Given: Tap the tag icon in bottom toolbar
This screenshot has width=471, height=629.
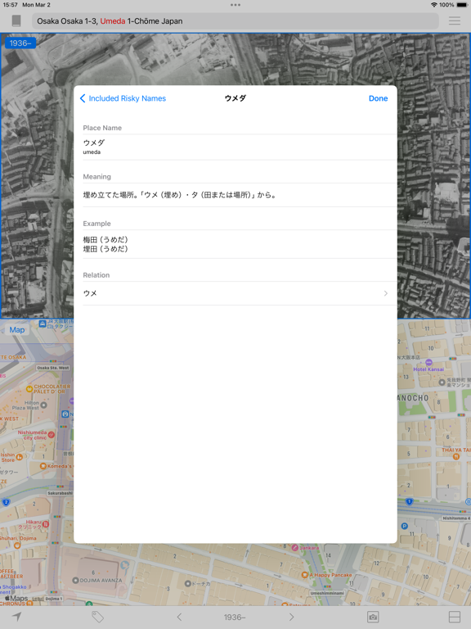Looking at the screenshot, I should coord(98,617).
